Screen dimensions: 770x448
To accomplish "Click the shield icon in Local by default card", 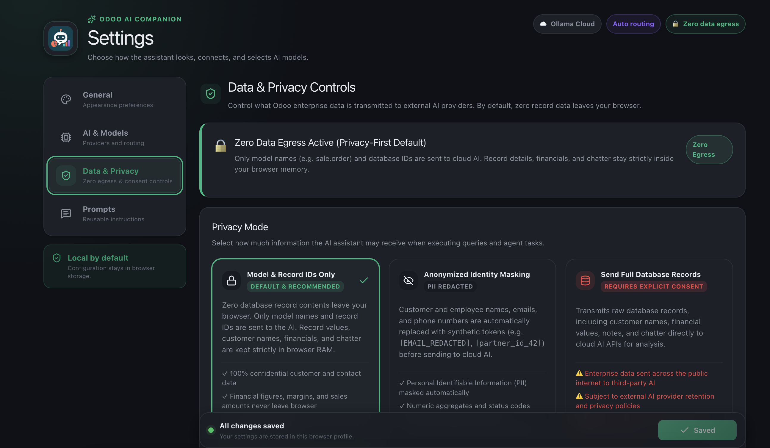I will pos(57,258).
